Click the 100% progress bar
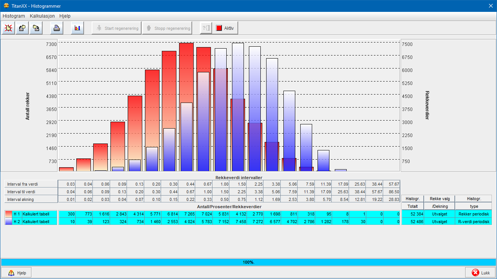Viewport: 497px width, 279px height. (248, 262)
